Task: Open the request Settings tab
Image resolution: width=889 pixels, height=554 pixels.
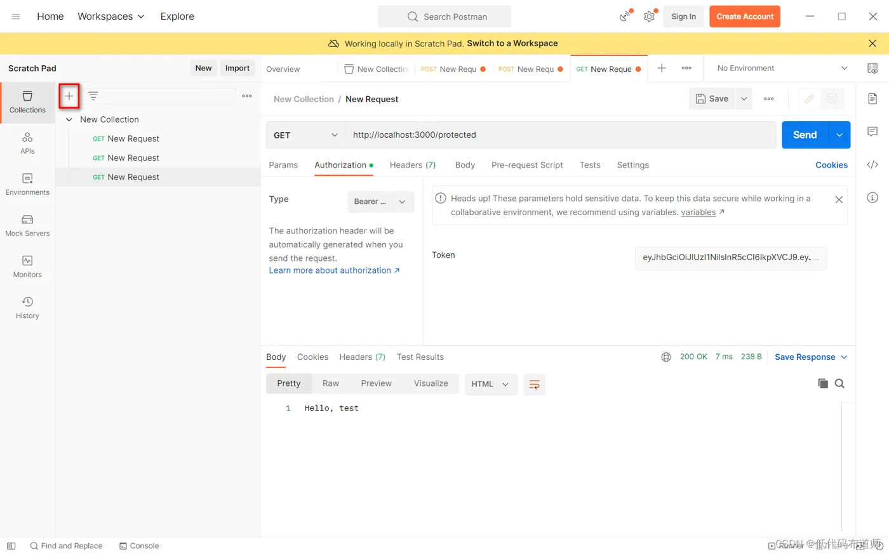Action: click(x=633, y=165)
